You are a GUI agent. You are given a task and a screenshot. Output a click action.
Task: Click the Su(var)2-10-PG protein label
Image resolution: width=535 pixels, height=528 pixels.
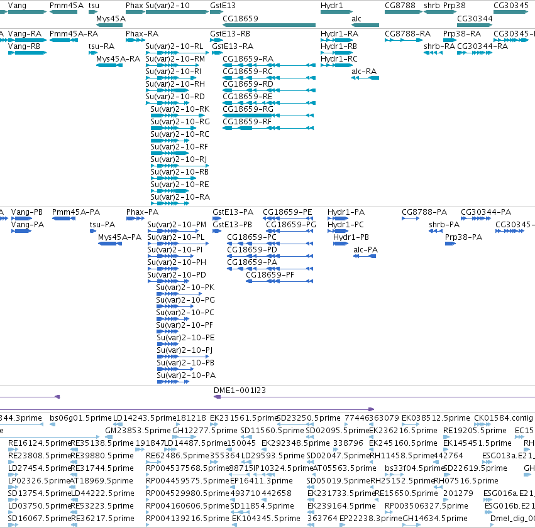(185, 300)
